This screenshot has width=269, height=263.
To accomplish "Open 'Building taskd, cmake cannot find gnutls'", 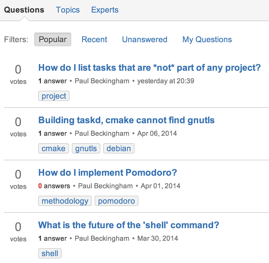I will point(127,120).
